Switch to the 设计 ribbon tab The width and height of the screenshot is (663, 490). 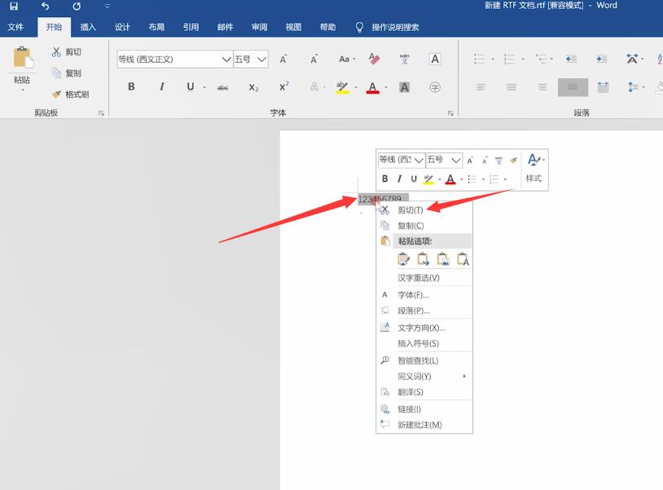click(x=122, y=27)
